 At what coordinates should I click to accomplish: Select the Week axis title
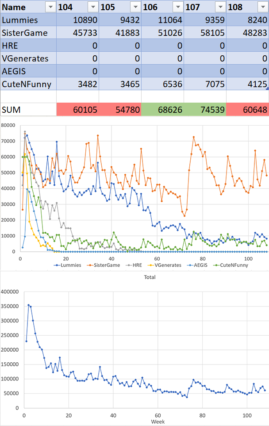click(x=158, y=422)
